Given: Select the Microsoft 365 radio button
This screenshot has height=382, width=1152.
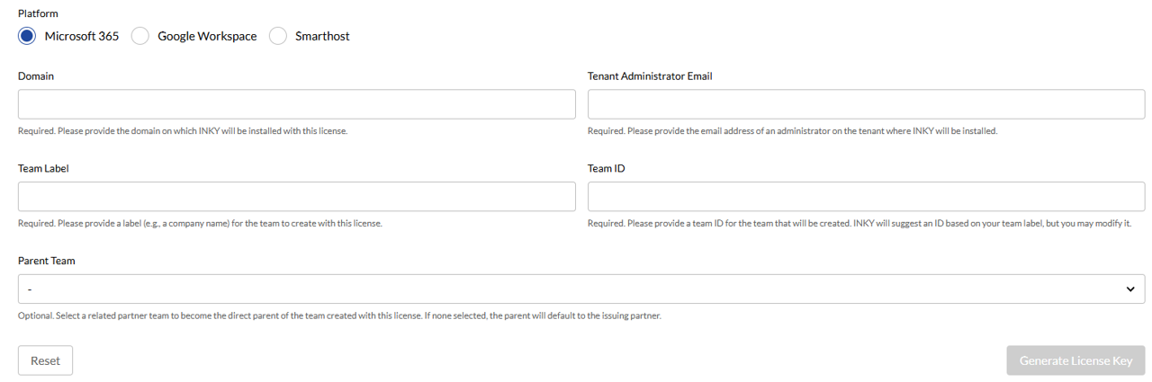Looking at the screenshot, I should 27,36.
